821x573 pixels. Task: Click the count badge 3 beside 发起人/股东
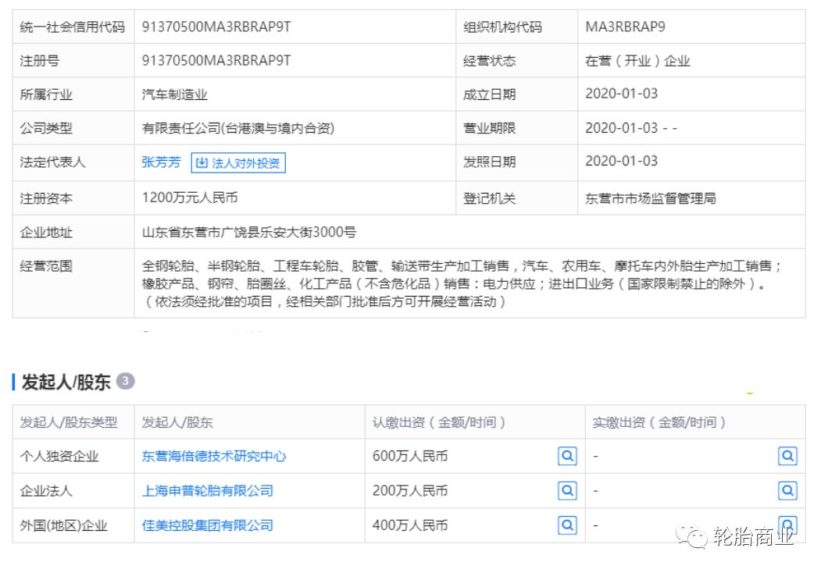(125, 382)
